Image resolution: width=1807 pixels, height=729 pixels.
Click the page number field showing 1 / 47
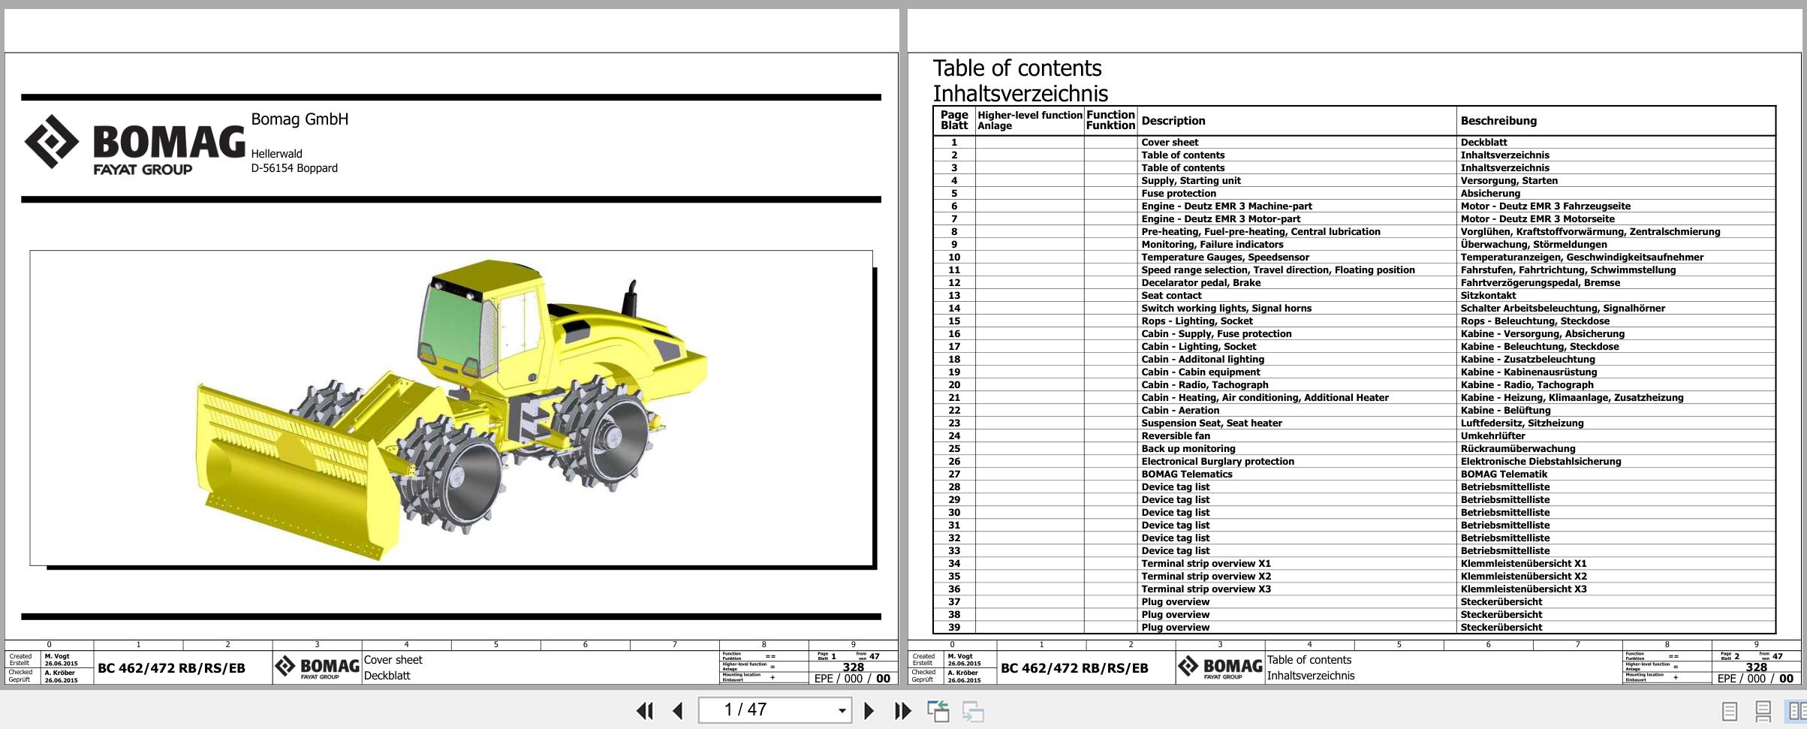(x=766, y=710)
